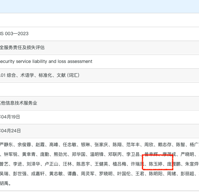Click the name 许瑞凤 in the drafters list
This screenshot has height=192, width=199.
[x=138, y=164]
